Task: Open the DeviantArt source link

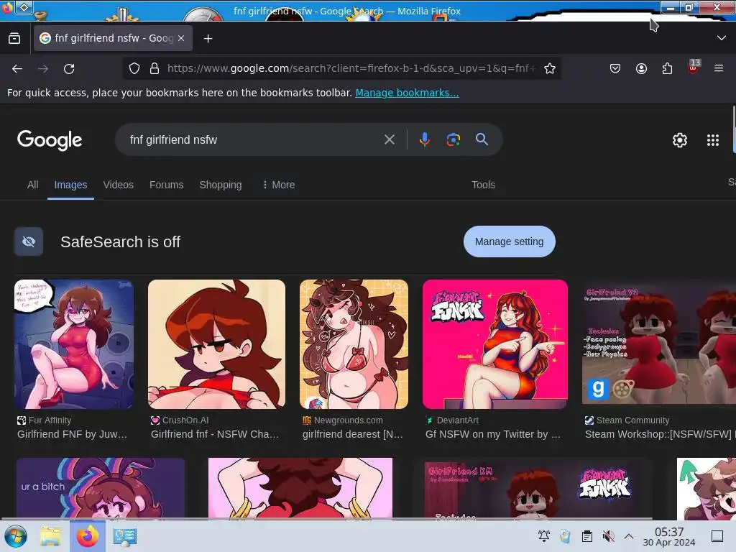Action: [x=452, y=420]
